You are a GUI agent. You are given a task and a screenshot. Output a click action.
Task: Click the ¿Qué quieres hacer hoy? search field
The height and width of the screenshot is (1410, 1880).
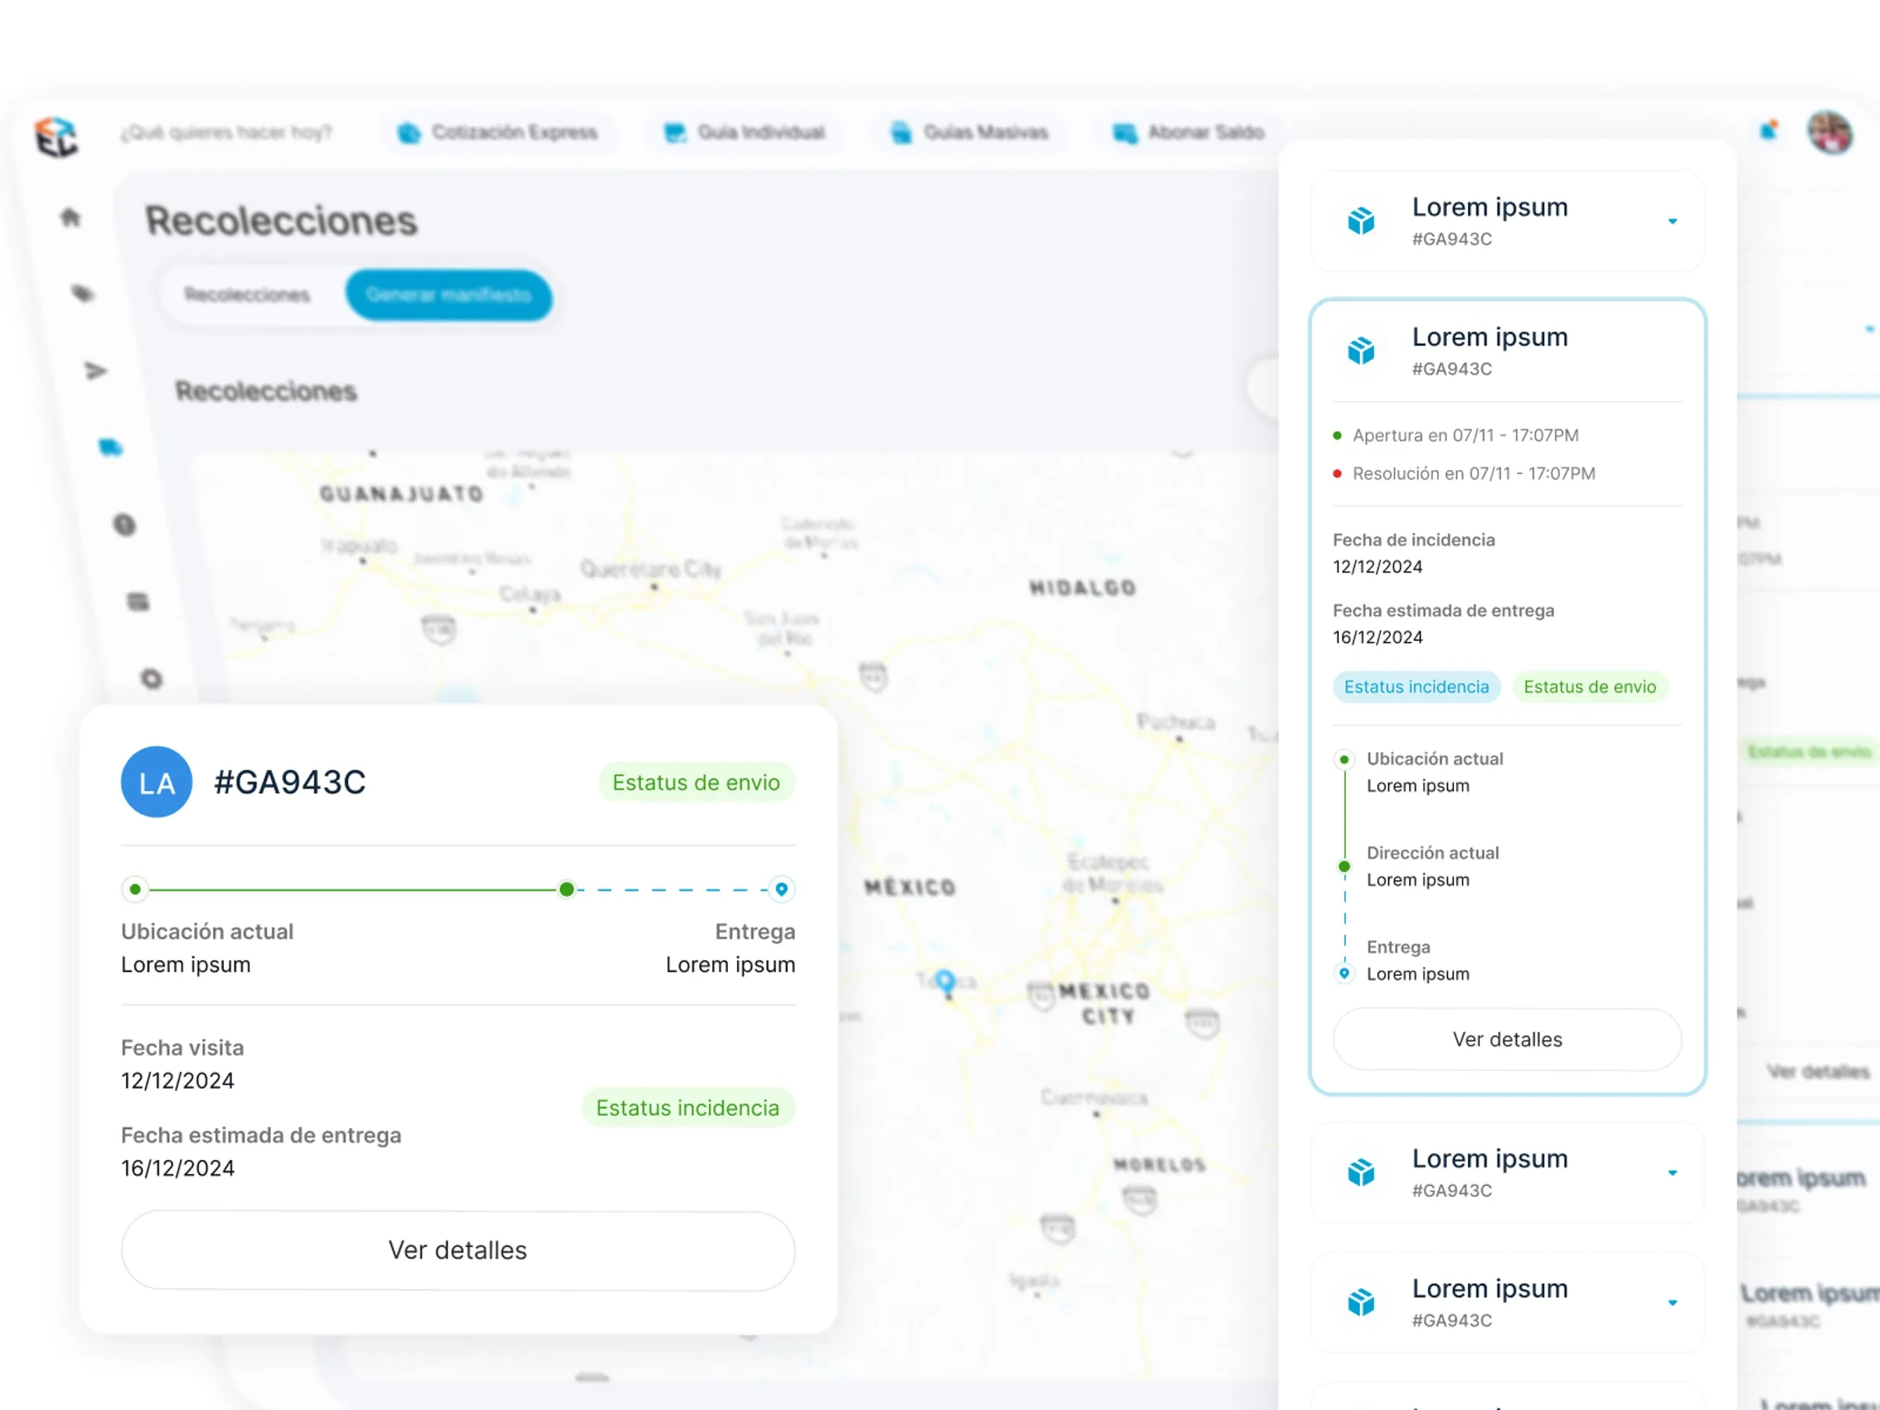click(226, 132)
